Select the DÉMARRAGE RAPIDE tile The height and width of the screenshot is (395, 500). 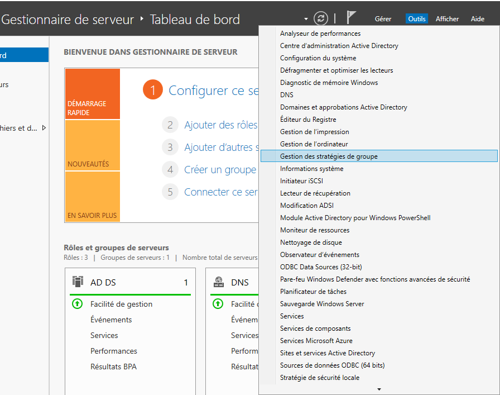point(92,94)
